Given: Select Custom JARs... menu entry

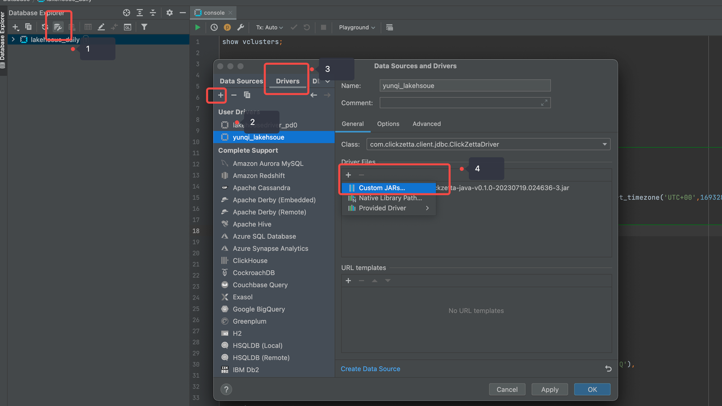Looking at the screenshot, I should tap(382, 188).
